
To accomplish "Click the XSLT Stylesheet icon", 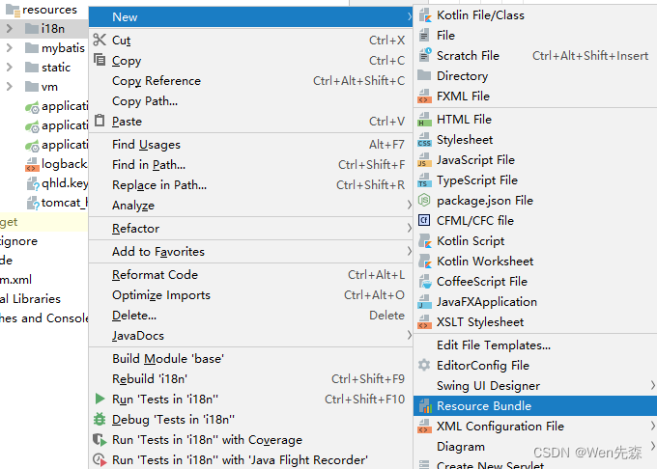I will (424, 322).
